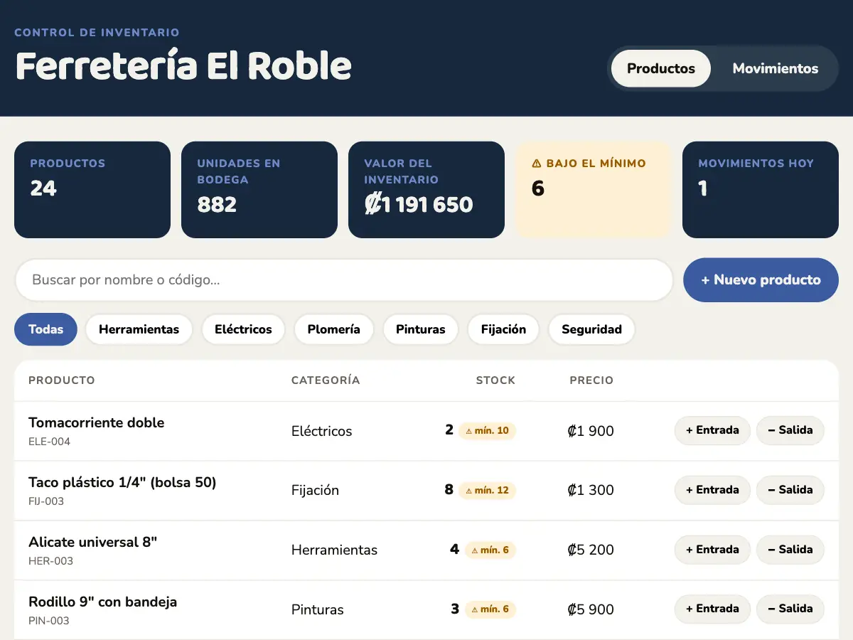Image resolution: width=853 pixels, height=640 pixels.
Task: Click the mín. 12 warning badge
Action: point(487,491)
